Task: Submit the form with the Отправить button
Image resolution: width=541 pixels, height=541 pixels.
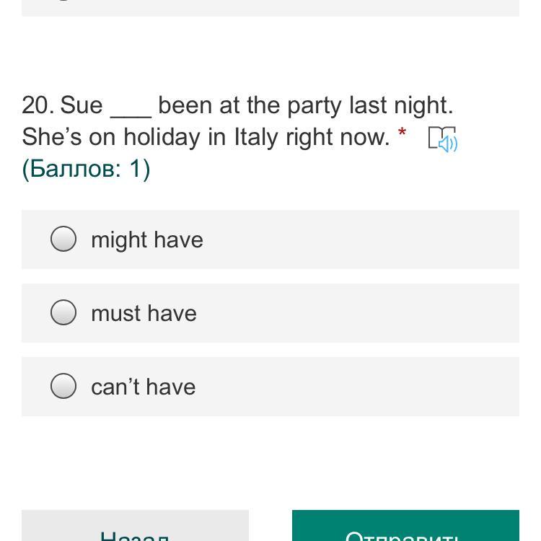Action: pyautogui.click(x=405, y=530)
